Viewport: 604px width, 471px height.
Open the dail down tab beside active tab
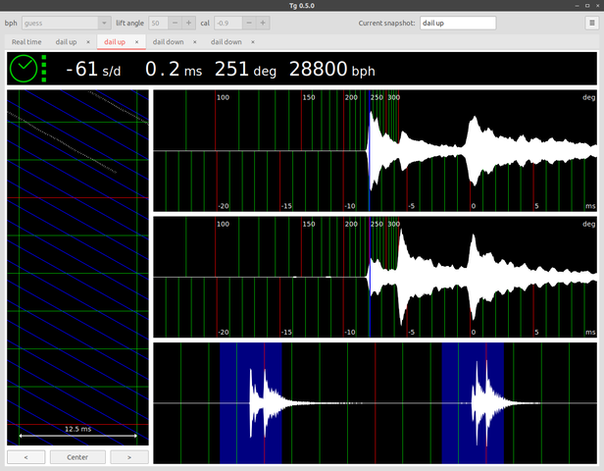coord(168,42)
